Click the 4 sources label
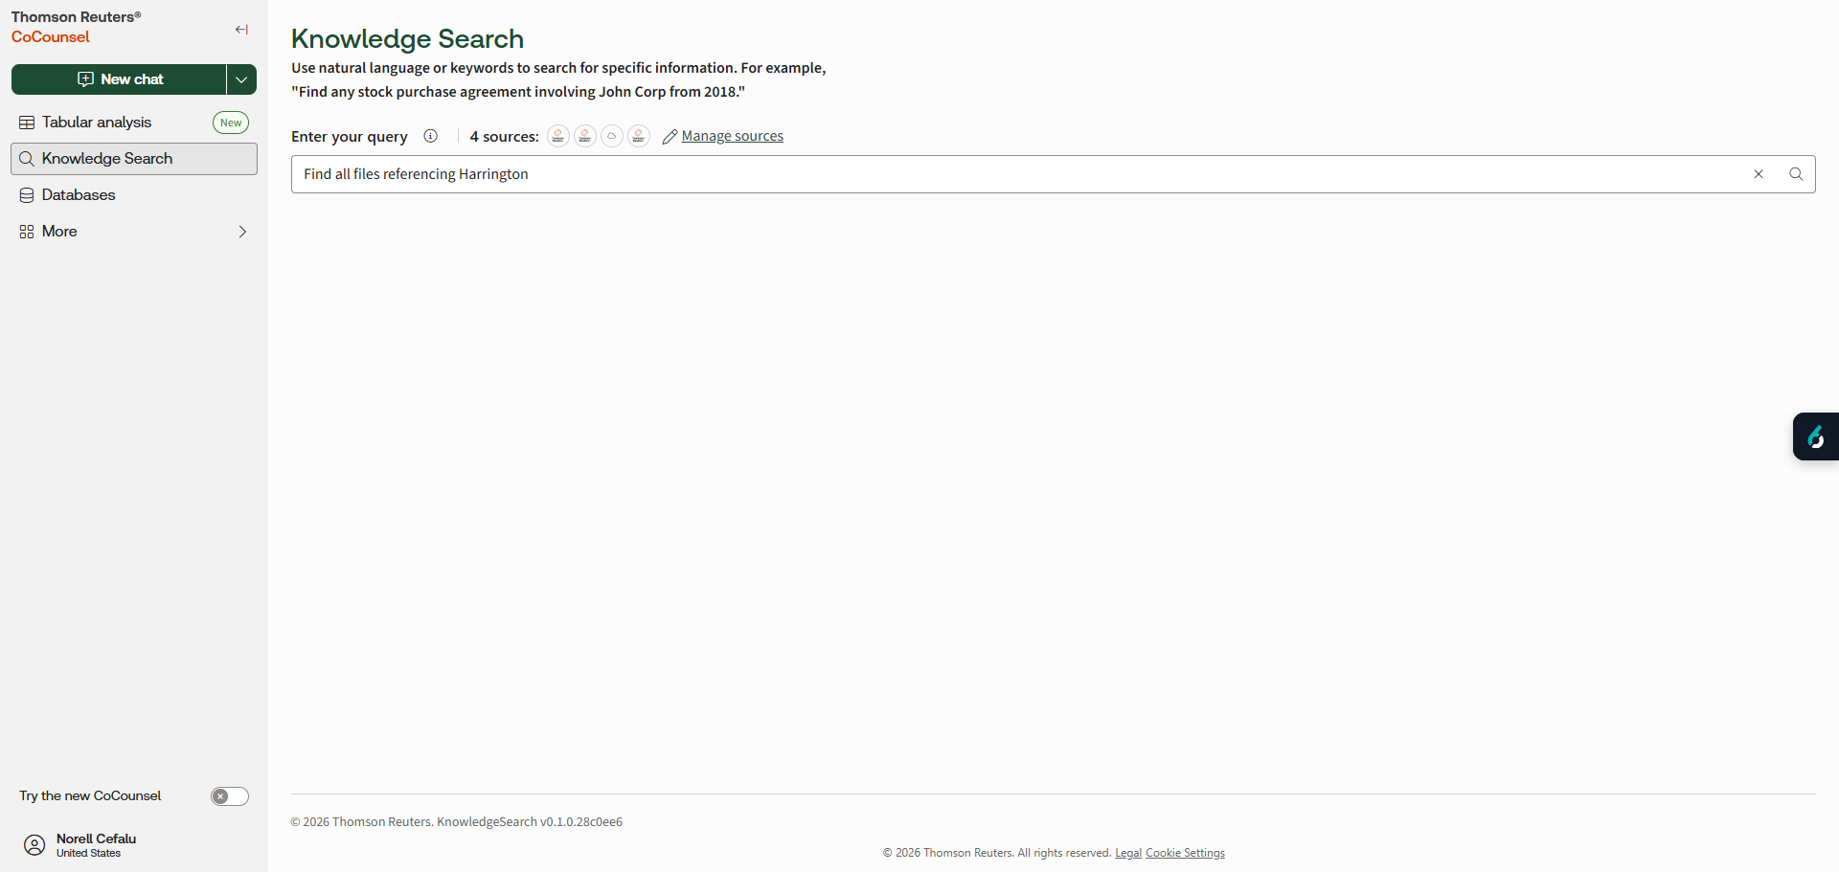Viewport: 1839px width, 872px height. [x=504, y=136]
